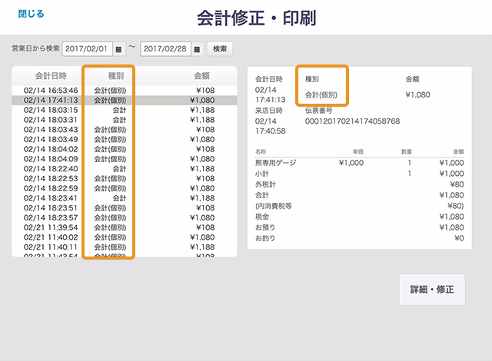The width and height of the screenshot is (492, 361).
Task: Select the highlighted row 02/14 17:41:13
Action: 125,101
